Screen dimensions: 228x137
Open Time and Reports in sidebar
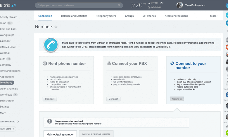click(10, 71)
